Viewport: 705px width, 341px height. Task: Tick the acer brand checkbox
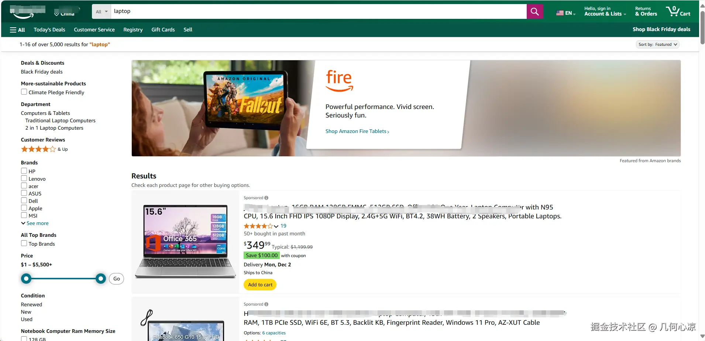click(24, 186)
